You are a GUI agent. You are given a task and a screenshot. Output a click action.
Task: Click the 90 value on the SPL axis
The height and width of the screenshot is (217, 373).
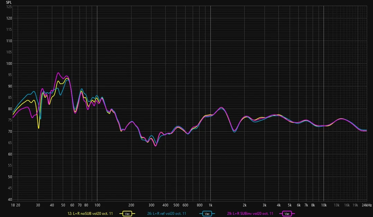(x=10, y=86)
